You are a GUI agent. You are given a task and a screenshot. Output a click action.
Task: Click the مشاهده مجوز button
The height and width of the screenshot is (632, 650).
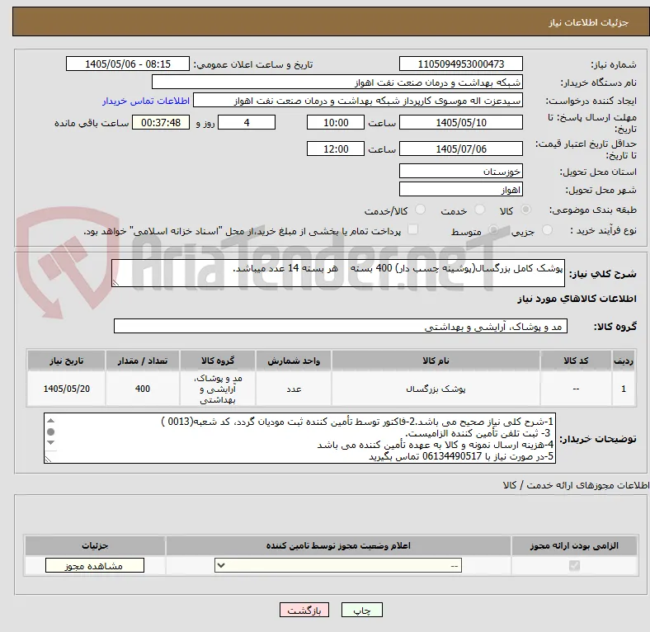(95, 566)
